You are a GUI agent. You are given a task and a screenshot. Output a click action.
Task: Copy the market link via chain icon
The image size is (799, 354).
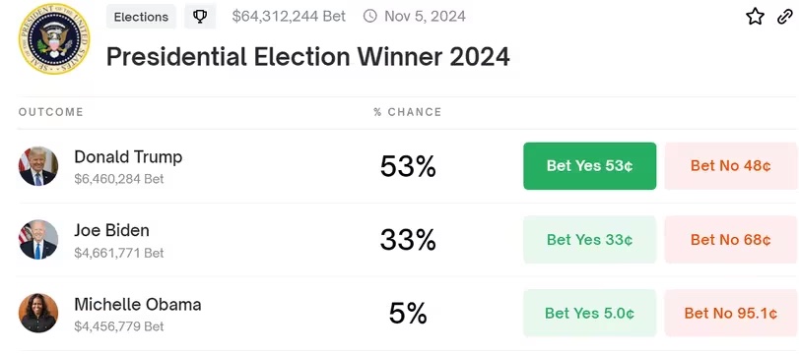pyautogui.click(x=785, y=17)
